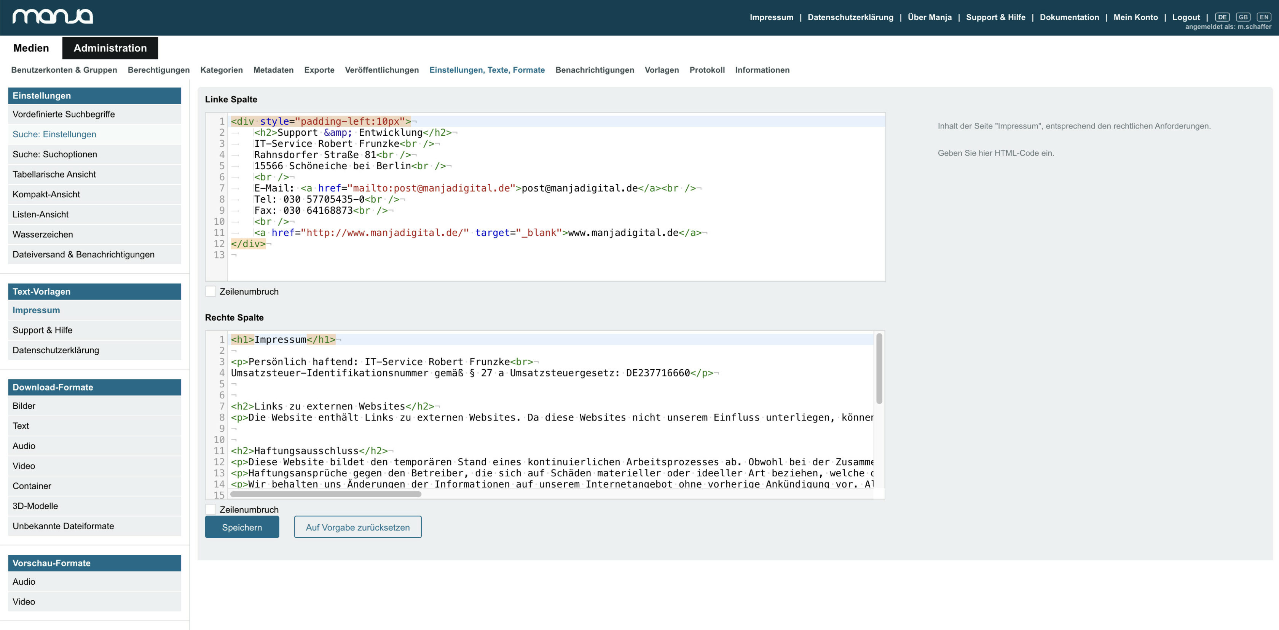Image resolution: width=1279 pixels, height=630 pixels.
Task: Click the Rechte Spalte vertical scrollbar
Action: 879,368
